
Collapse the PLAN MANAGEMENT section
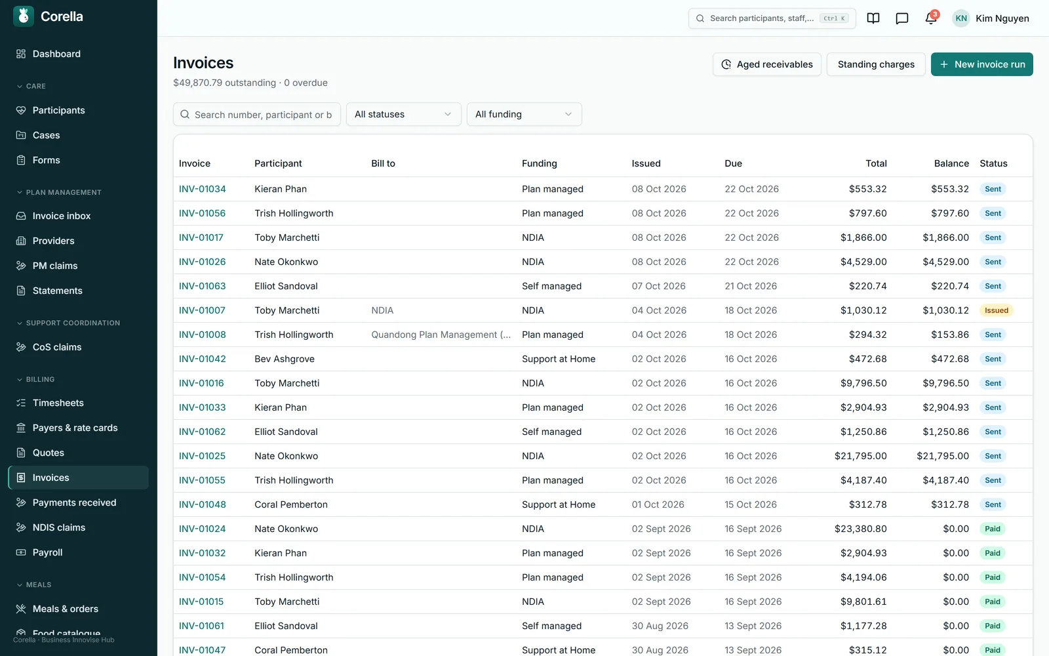click(59, 192)
